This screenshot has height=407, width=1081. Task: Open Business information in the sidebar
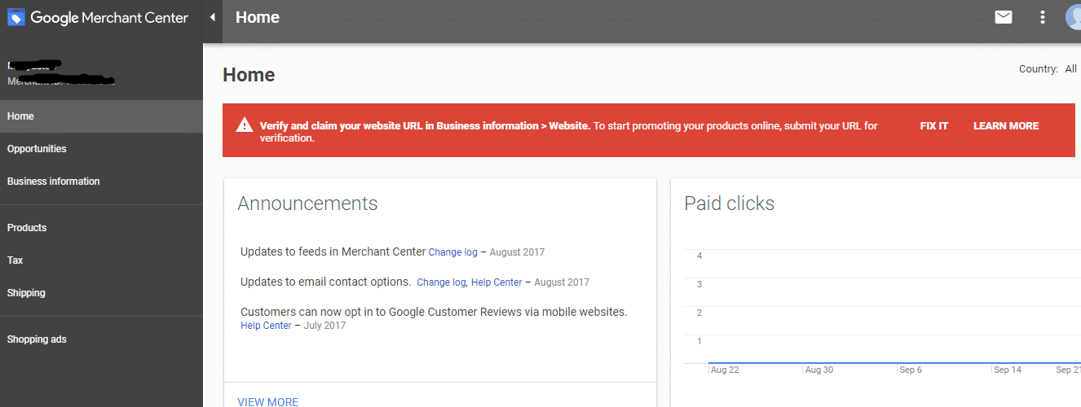pos(101,182)
